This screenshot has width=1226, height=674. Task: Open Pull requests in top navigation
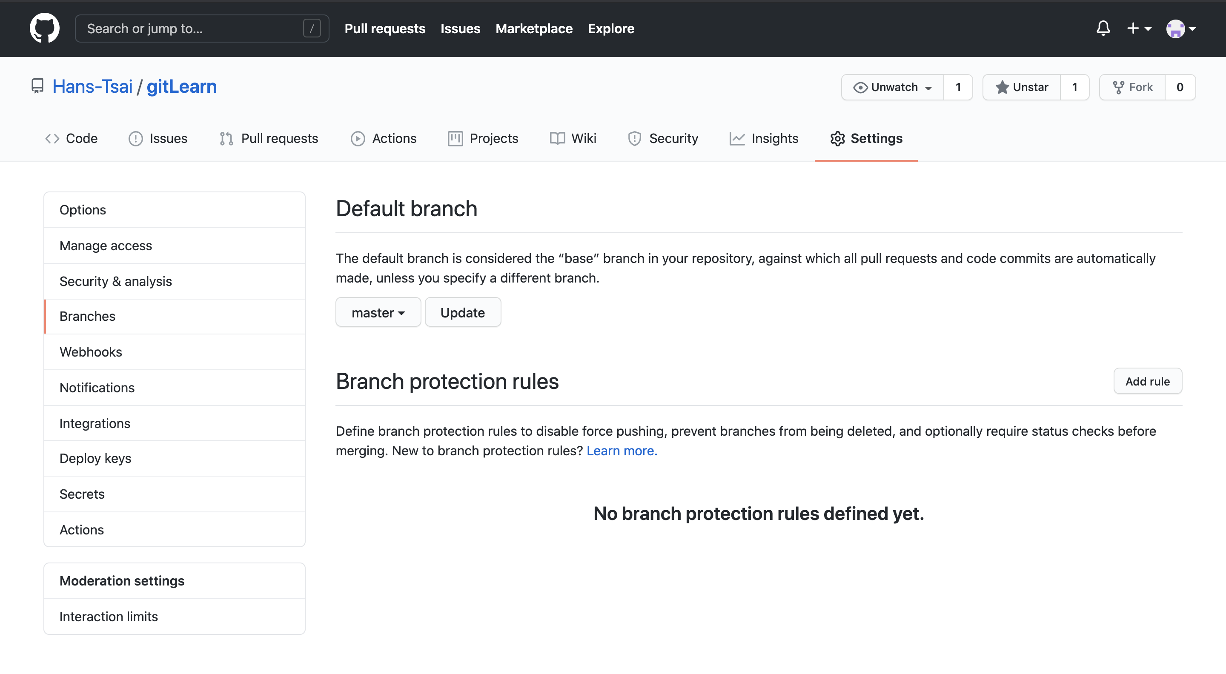pos(384,29)
